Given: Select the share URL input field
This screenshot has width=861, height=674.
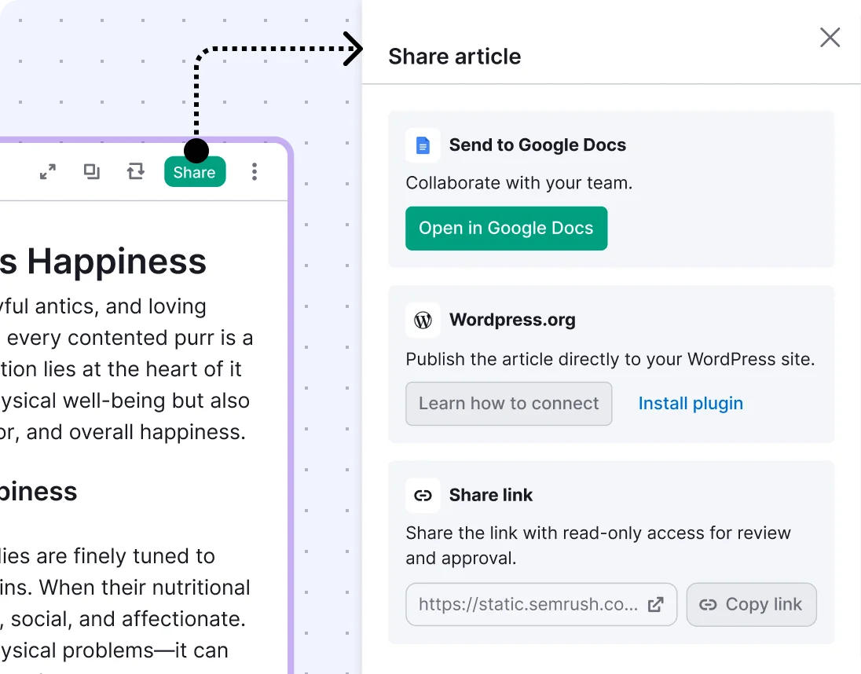Looking at the screenshot, I should coord(540,604).
